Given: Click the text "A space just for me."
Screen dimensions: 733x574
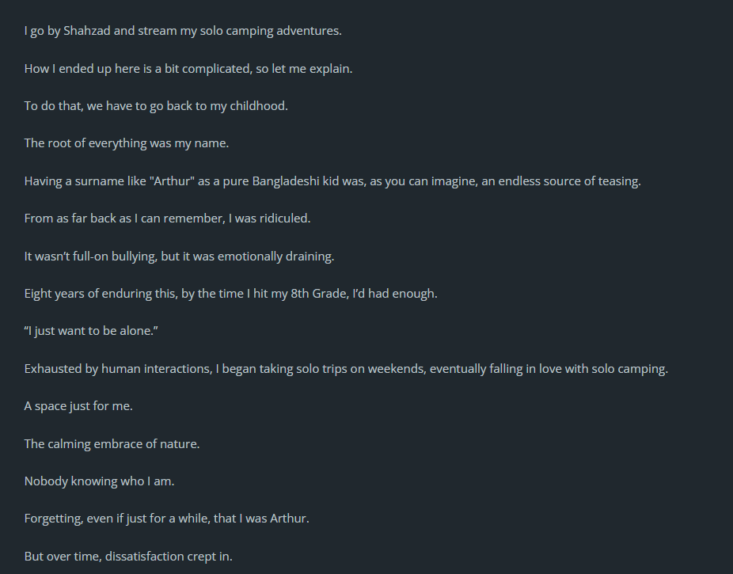Looking at the screenshot, I should pyautogui.click(x=78, y=406).
